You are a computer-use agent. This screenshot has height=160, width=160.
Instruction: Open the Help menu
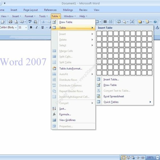[x=83, y=16]
